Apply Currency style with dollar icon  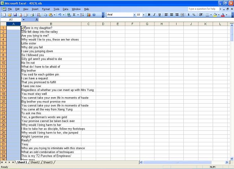point(189,14)
